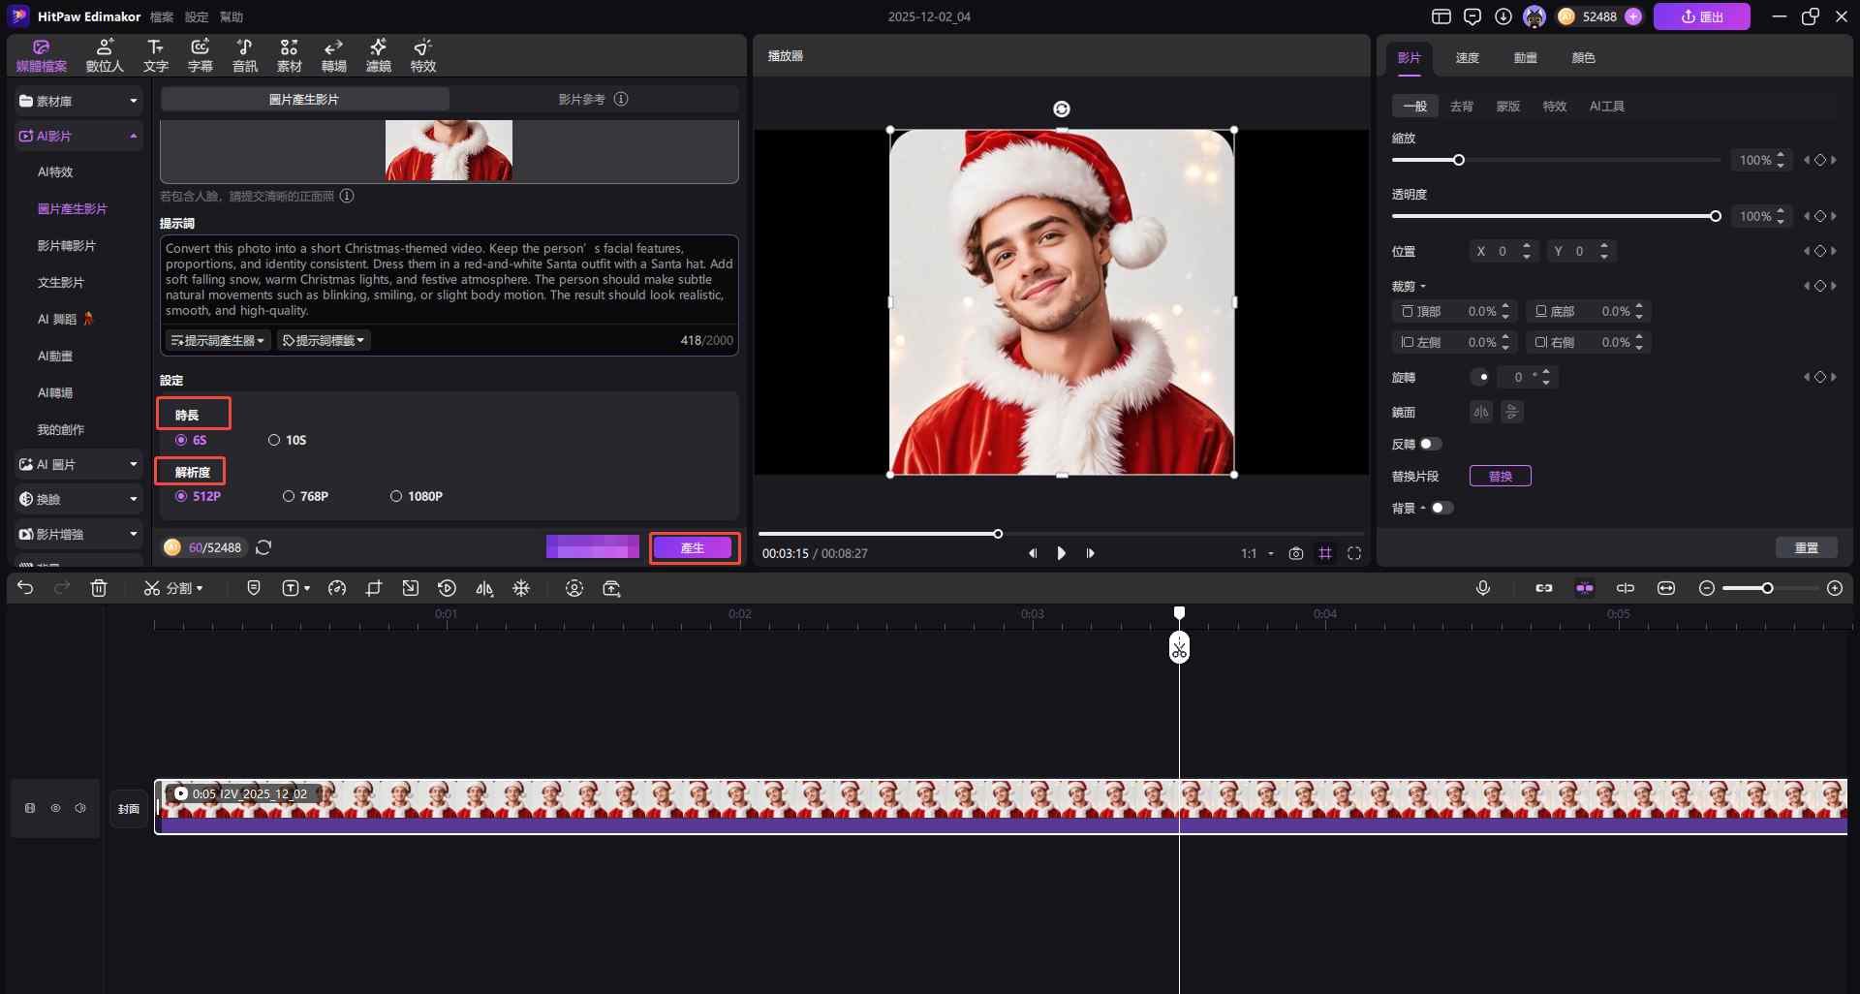Click the microphone voiceover record icon
Screen dimensions: 1860x994
pyautogui.click(x=1482, y=588)
